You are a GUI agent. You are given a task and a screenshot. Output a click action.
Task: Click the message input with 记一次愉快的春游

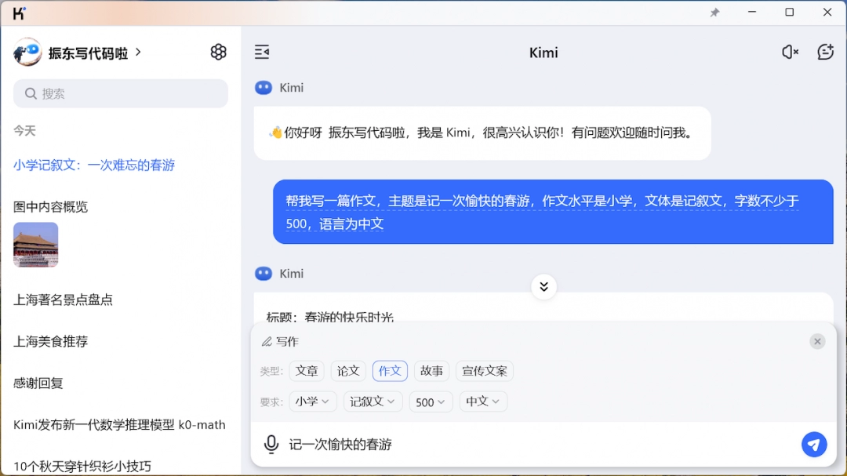540,444
